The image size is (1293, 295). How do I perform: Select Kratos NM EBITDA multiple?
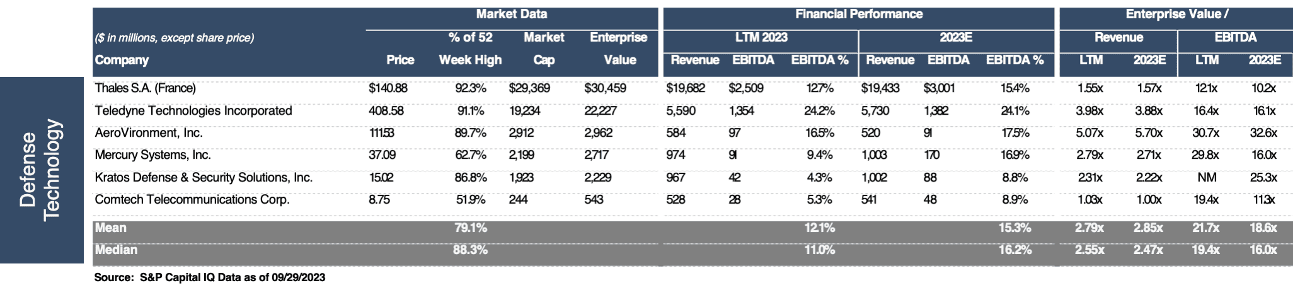[1207, 178]
